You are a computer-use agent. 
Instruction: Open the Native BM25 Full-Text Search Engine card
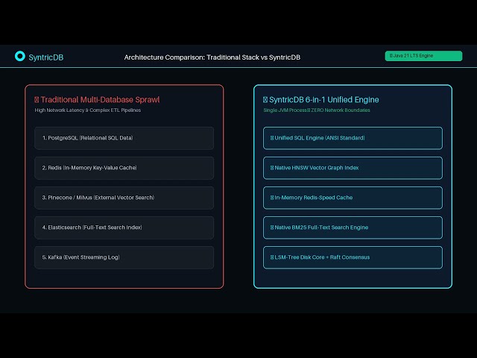[x=353, y=227]
